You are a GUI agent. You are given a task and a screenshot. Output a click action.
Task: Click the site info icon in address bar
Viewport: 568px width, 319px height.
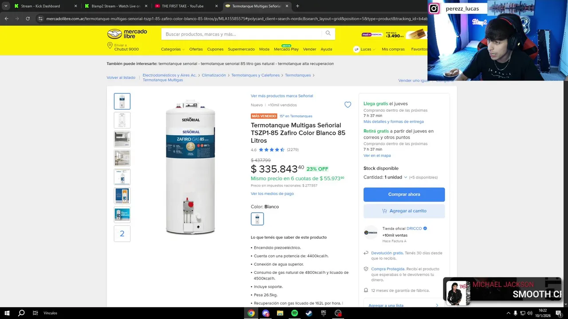(x=40, y=19)
